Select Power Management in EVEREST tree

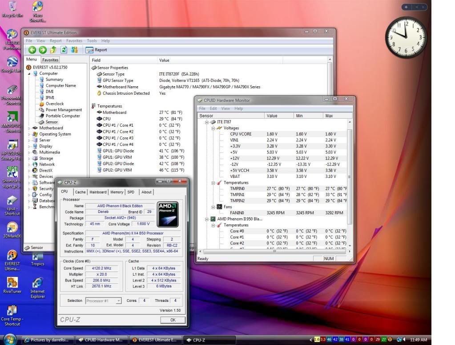point(64,110)
